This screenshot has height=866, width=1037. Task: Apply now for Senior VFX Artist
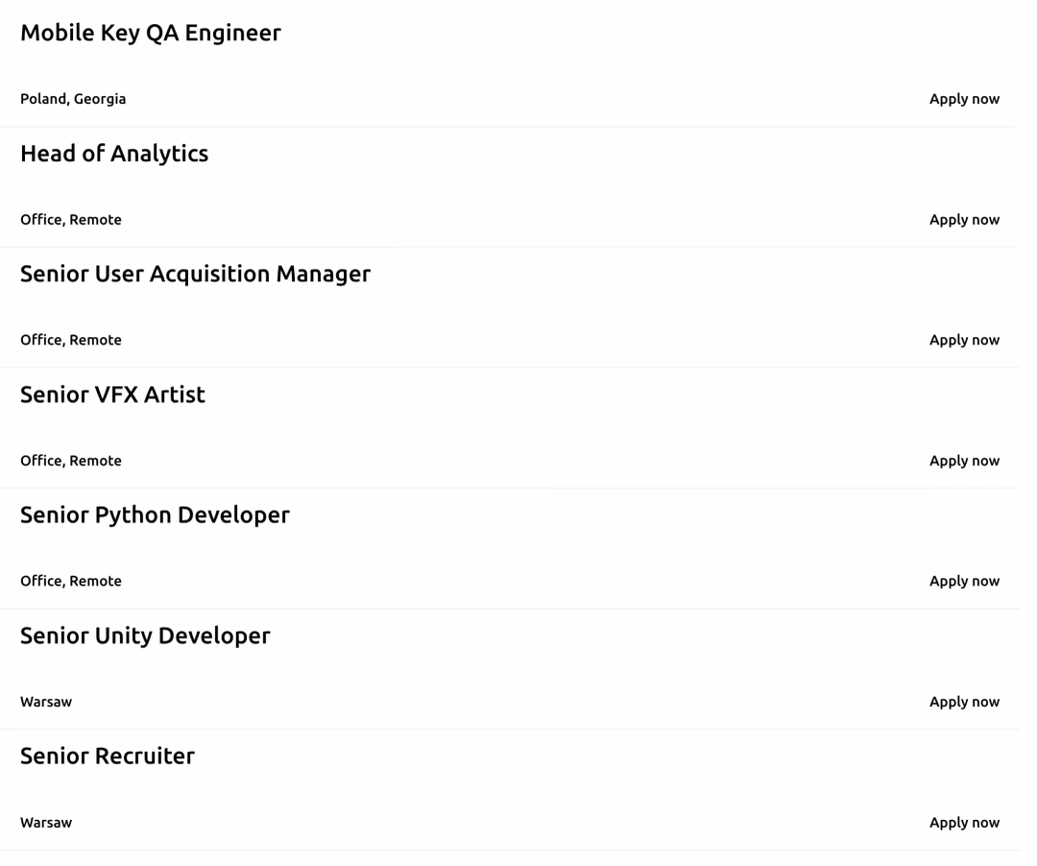point(964,462)
